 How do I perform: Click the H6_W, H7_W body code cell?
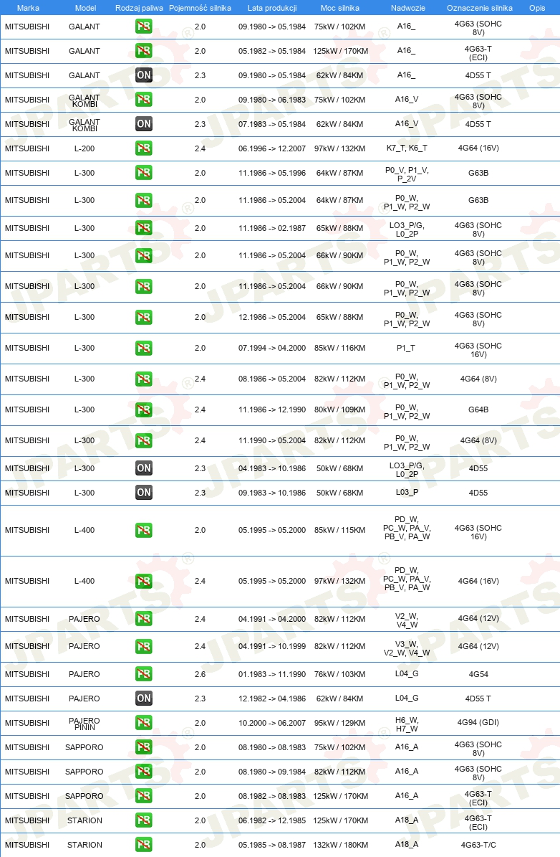[407, 724]
